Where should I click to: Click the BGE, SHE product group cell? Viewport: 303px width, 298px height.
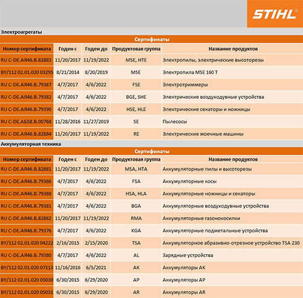point(136,97)
